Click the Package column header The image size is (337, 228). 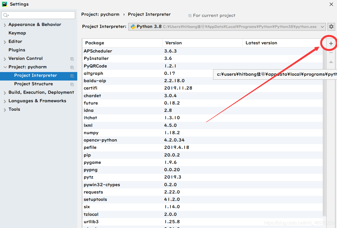click(122, 43)
